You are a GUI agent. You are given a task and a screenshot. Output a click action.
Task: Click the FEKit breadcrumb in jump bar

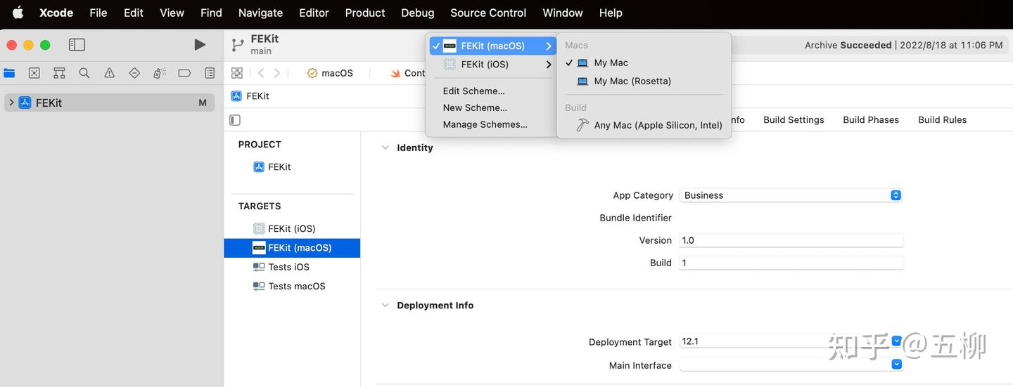(x=250, y=96)
